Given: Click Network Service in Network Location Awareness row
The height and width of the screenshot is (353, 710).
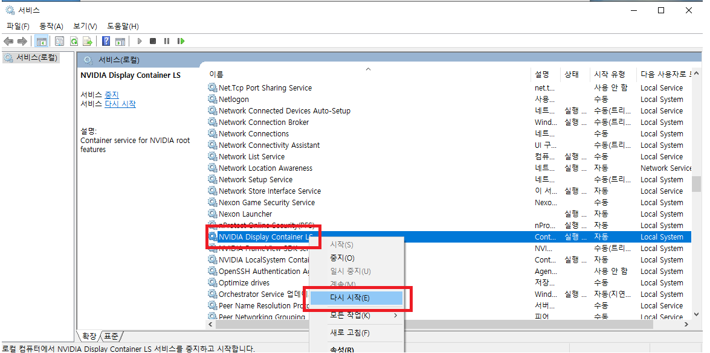Looking at the screenshot, I should pos(666,168).
